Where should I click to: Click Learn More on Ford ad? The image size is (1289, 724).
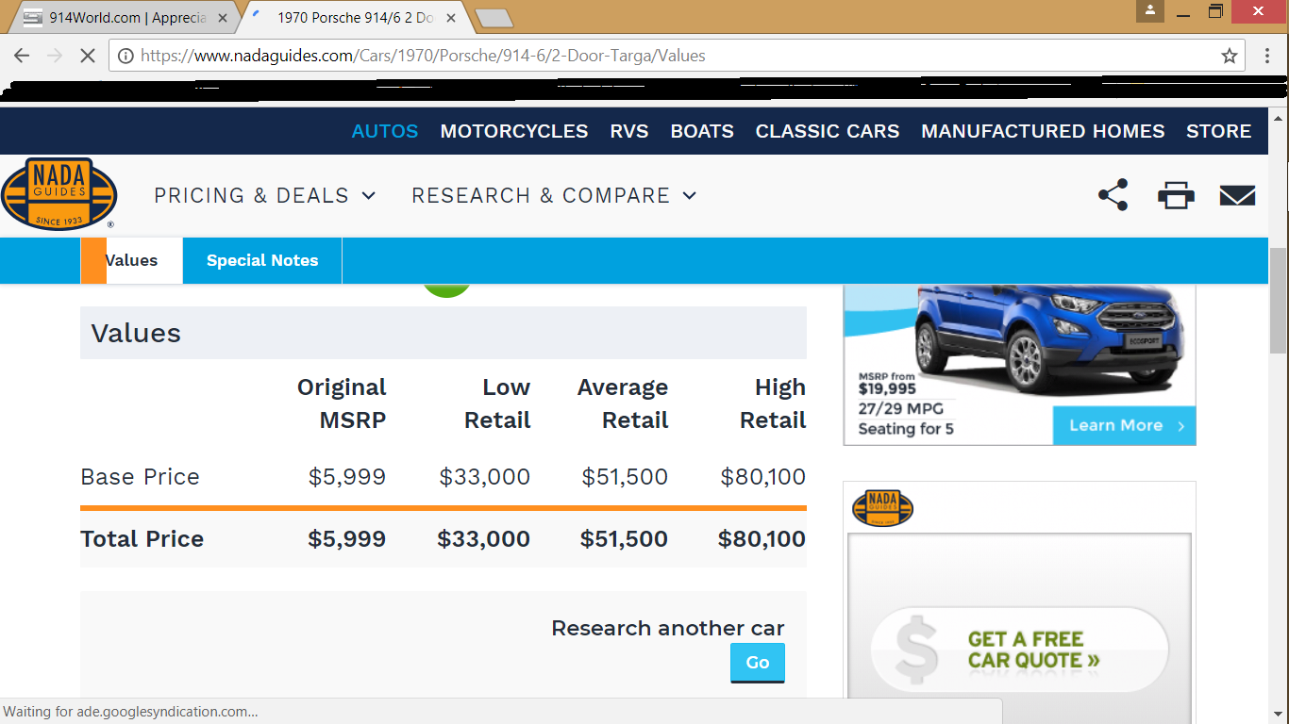click(x=1124, y=426)
